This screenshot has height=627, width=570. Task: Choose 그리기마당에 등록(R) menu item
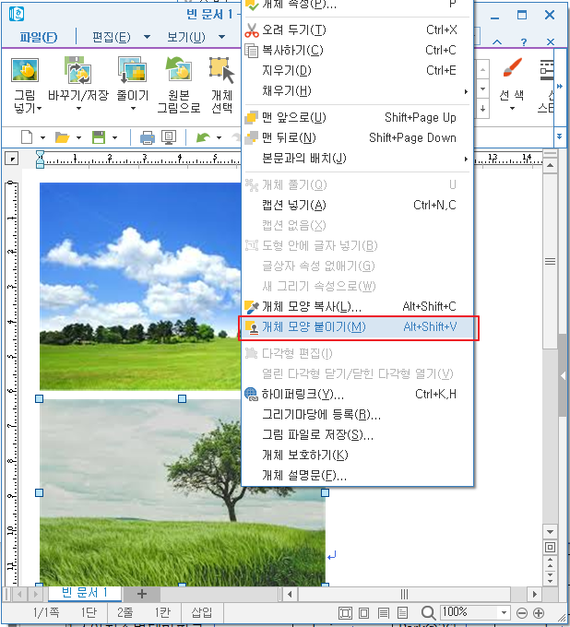pos(357,415)
